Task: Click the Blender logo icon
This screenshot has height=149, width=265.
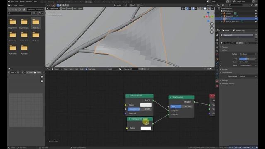Action: 9,2
